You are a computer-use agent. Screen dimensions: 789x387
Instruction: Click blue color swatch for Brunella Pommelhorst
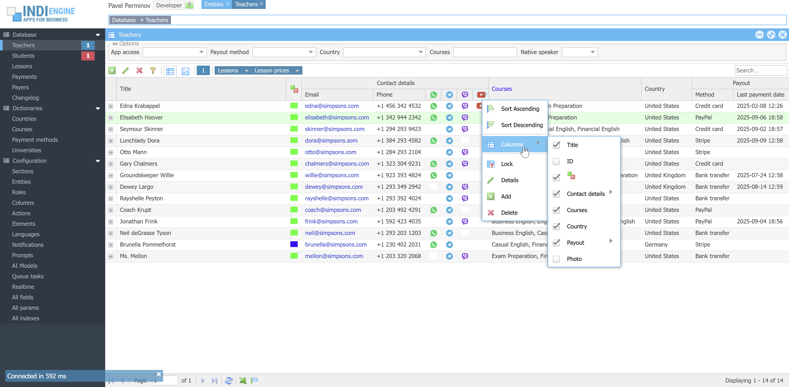(x=294, y=244)
